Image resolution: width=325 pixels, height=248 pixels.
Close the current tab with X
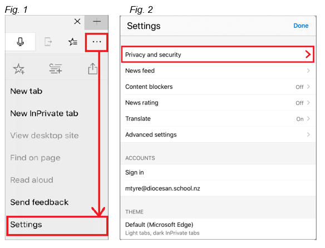click(77, 21)
